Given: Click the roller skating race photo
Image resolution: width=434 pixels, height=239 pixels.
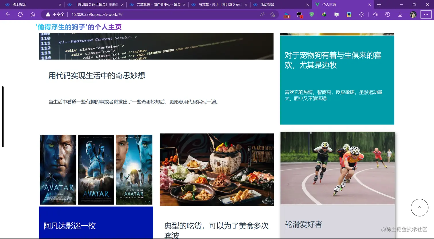Looking at the screenshot, I should coord(338,168).
